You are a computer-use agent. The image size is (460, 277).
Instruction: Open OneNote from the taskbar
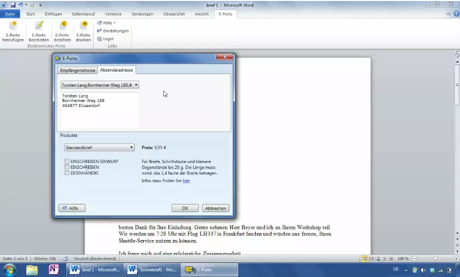[x=54, y=270]
